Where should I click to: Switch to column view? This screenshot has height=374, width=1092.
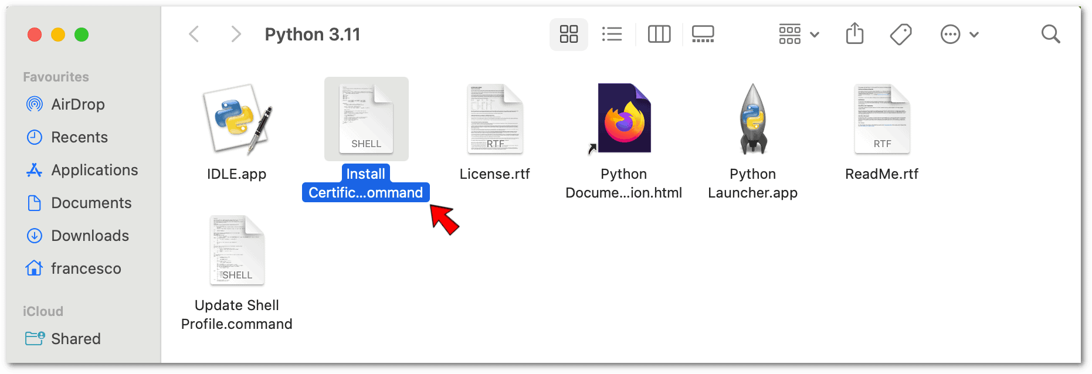[659, 35]
